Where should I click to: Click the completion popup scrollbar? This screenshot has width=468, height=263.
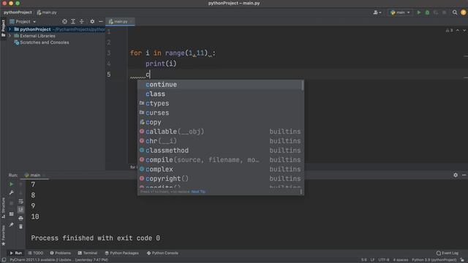(302, 85)
